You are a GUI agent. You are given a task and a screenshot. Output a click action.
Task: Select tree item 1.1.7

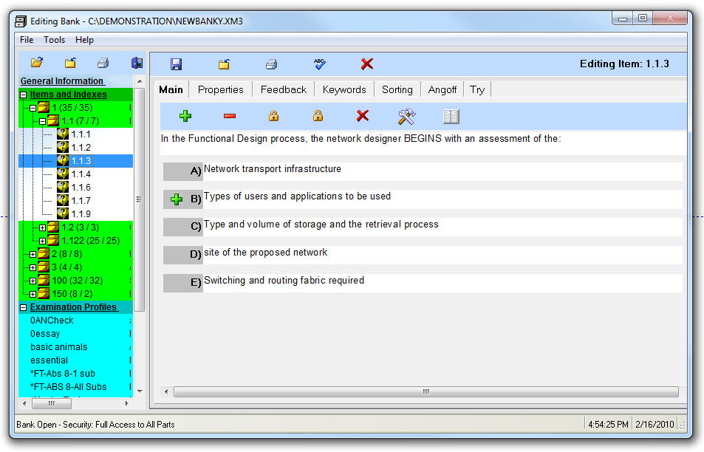(81, 201)
